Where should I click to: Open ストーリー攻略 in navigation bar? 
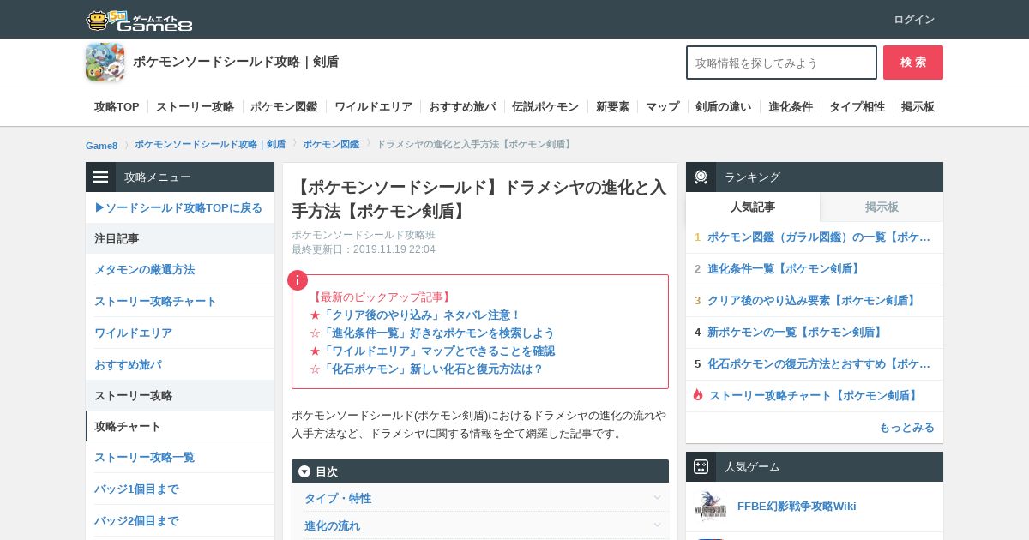195,107
